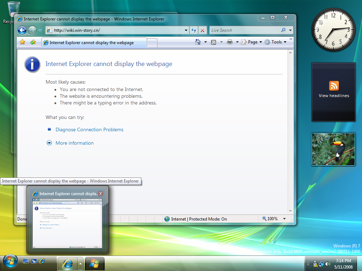
Task: Open Favorites Center star icon
Action: (x=22, y=42)
